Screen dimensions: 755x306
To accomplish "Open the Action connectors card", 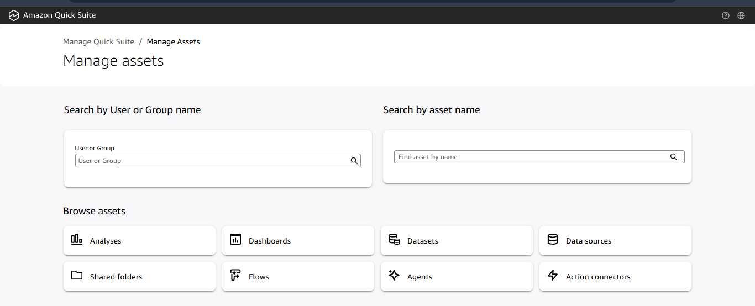I will coord(615,276).
